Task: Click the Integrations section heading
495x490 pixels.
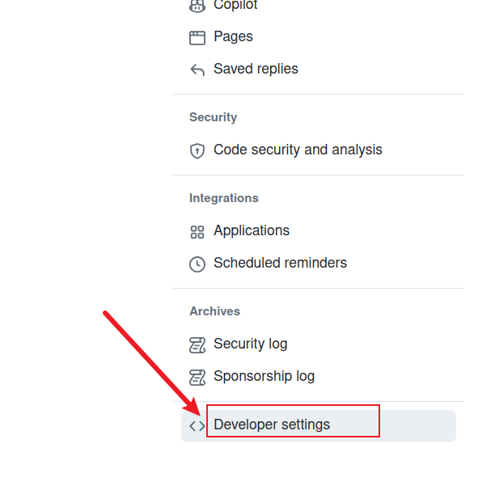Action: (224, 198)
